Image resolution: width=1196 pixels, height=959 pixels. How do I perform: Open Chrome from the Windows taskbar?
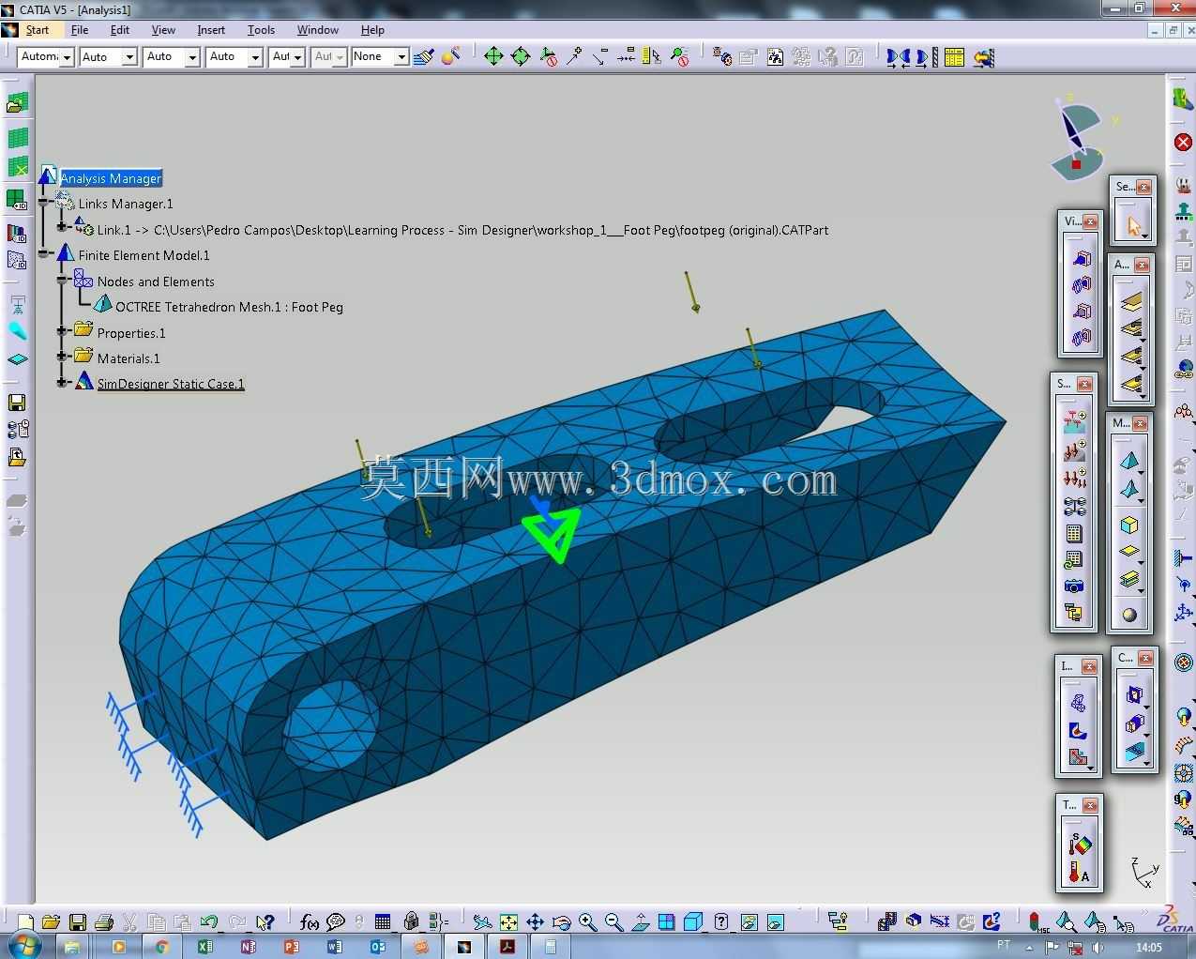[162, 947]
